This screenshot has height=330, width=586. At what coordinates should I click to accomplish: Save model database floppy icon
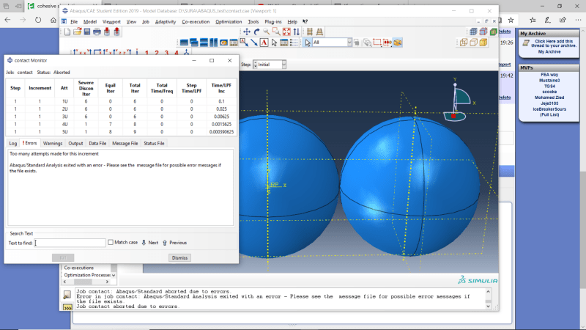coord(87,32)
